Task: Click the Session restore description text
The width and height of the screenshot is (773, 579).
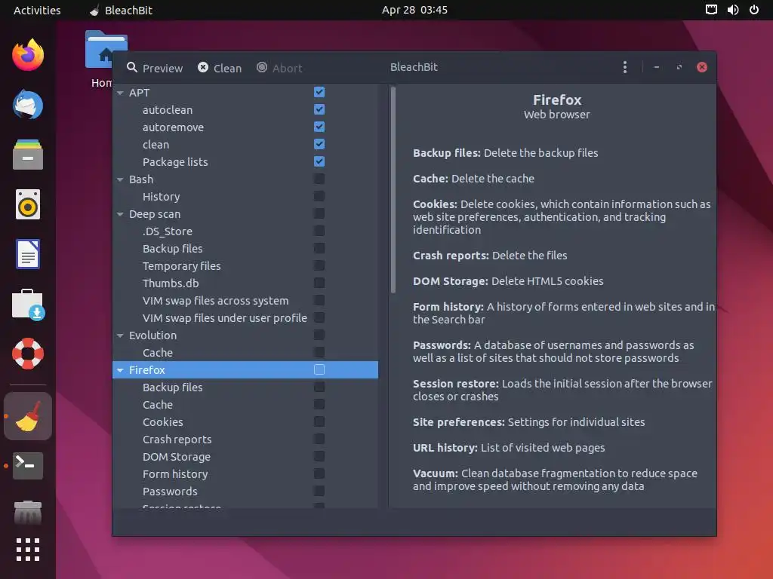Action: [x=562, y=390]
